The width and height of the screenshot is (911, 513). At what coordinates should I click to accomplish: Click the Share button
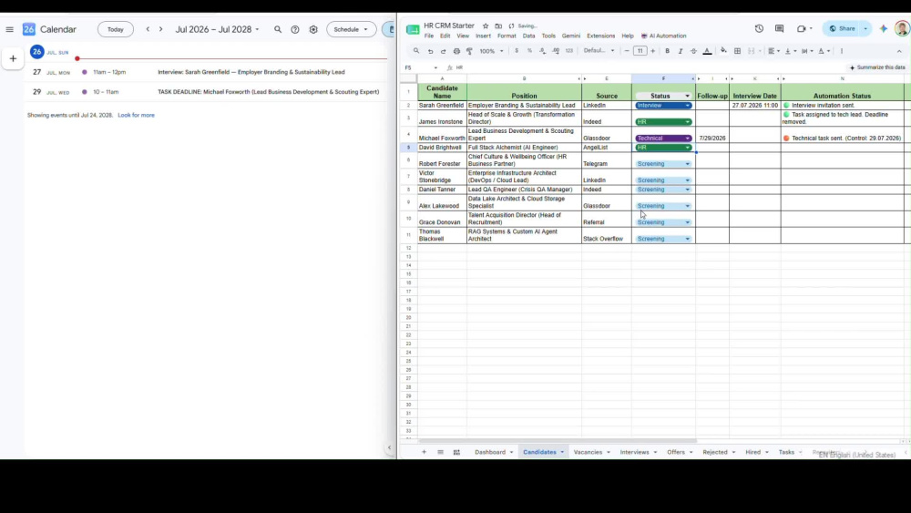tap(842, 28)
